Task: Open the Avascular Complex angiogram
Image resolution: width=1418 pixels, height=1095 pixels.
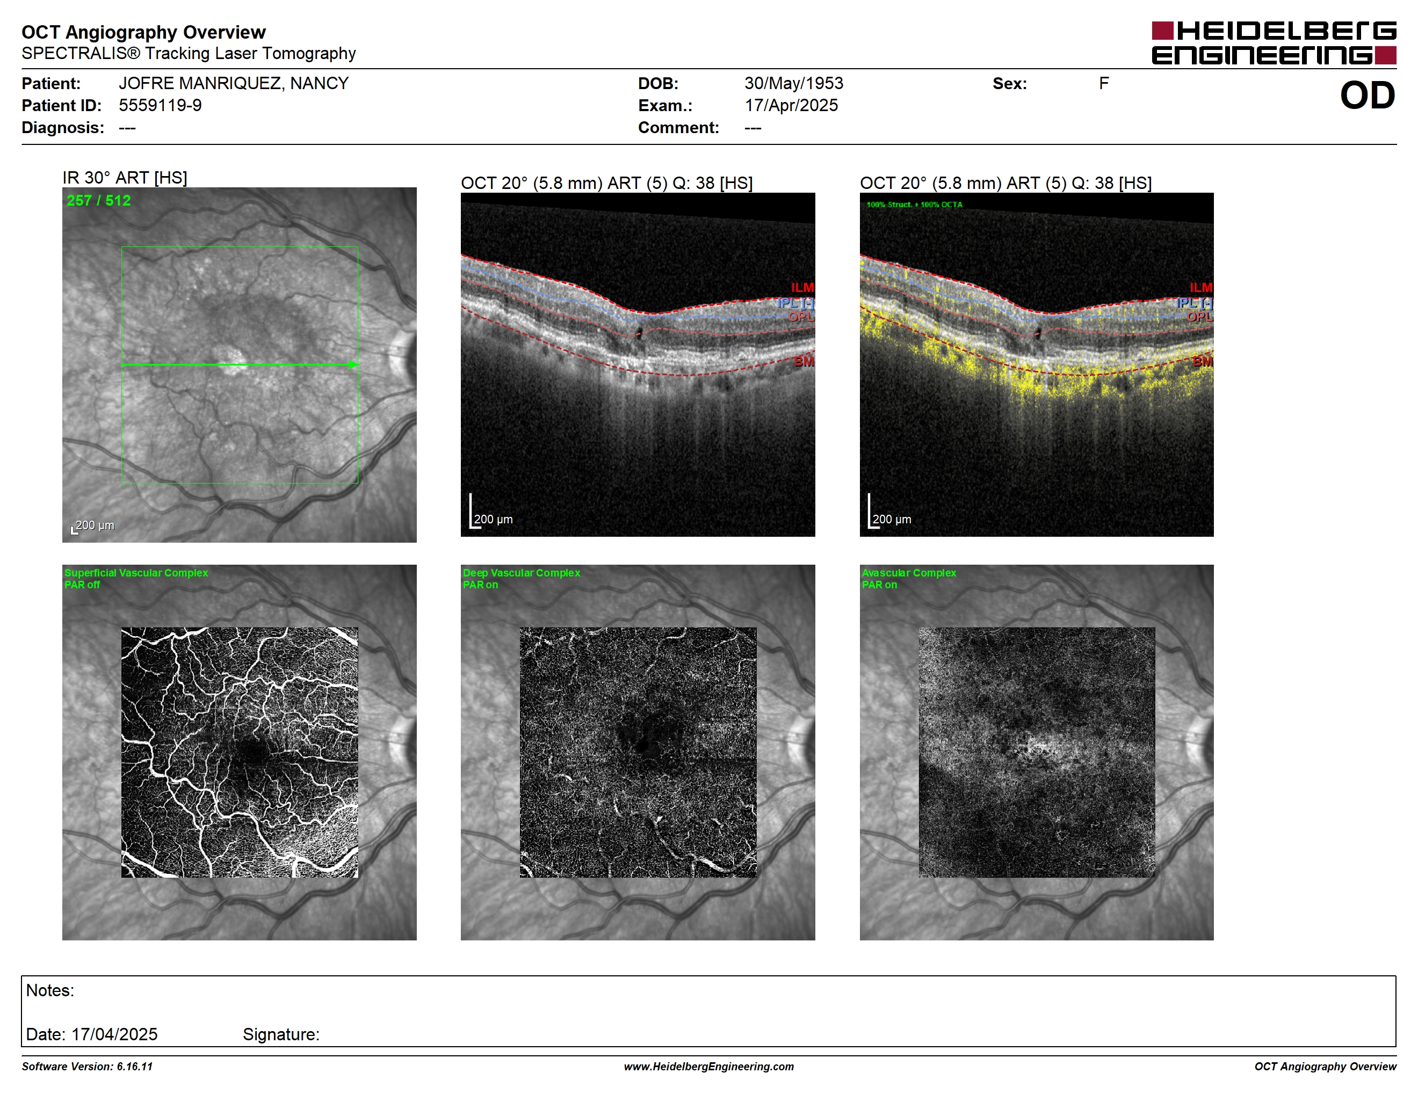Action: pyautogui.click(x=1036, y=753)
